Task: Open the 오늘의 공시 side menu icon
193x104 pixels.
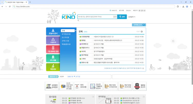Action: pyautogui.click(x=53, y=31)
